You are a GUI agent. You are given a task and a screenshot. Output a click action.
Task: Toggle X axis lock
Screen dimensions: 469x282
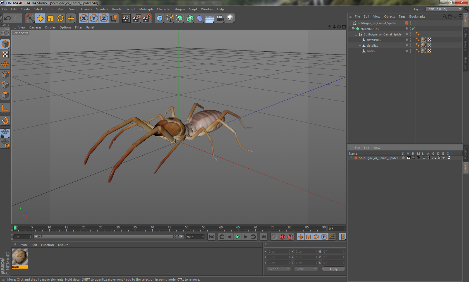click(x=83, y=18)
